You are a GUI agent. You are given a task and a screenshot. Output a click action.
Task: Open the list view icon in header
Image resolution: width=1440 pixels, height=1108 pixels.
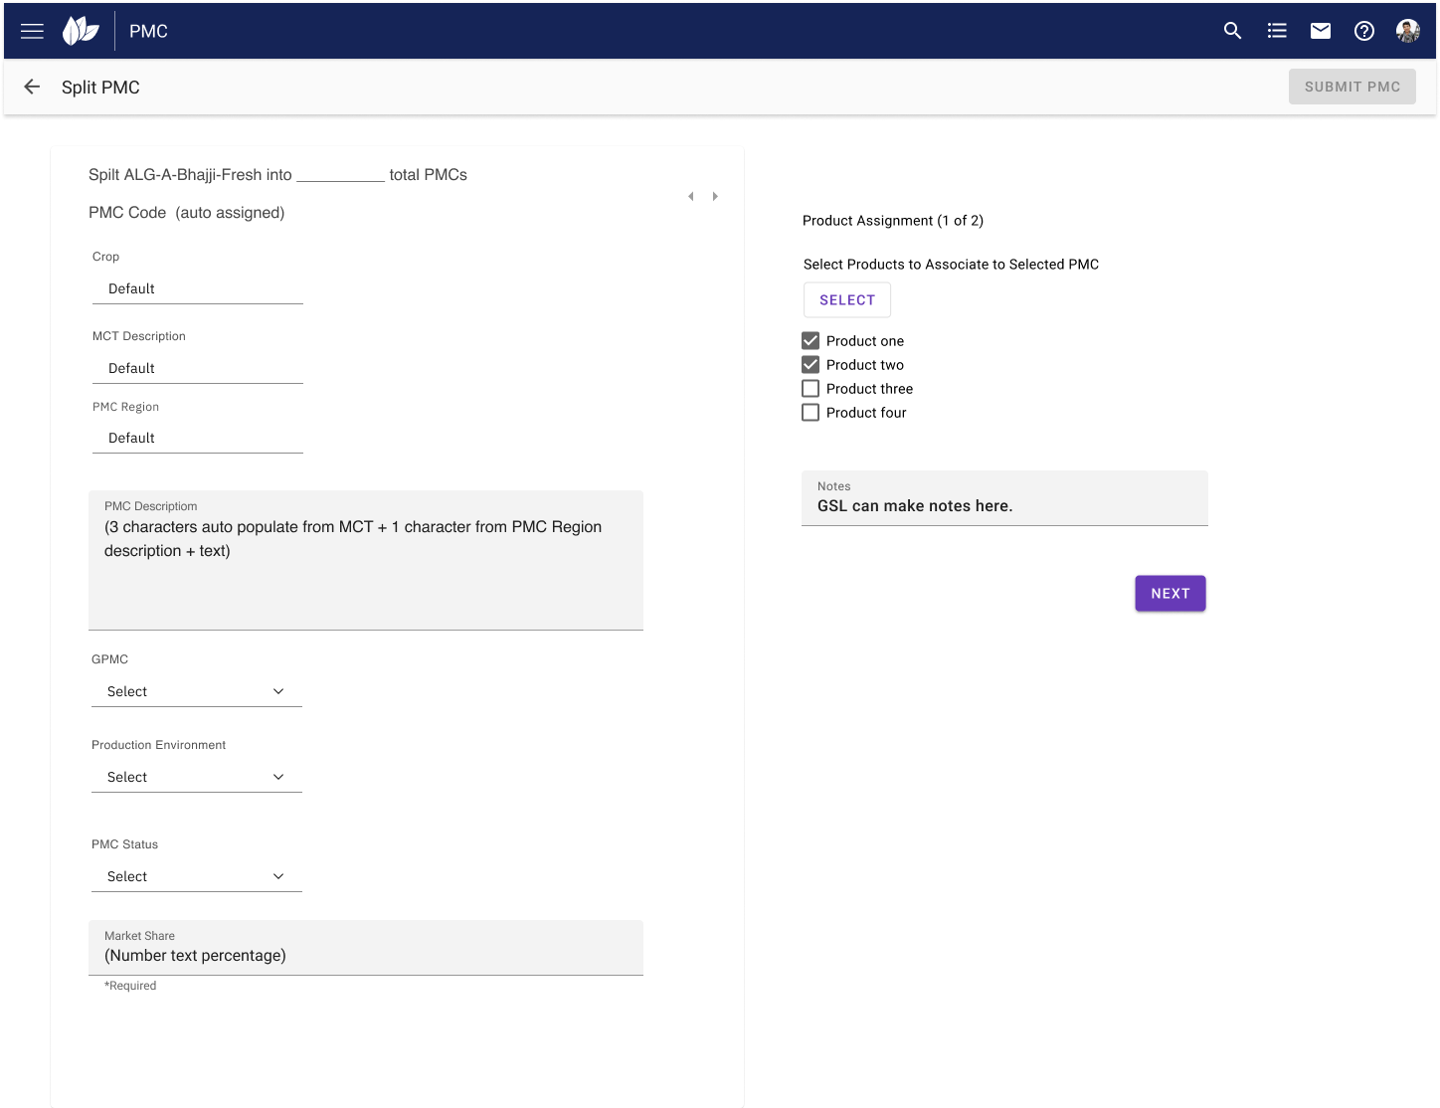coord(1277,31)
